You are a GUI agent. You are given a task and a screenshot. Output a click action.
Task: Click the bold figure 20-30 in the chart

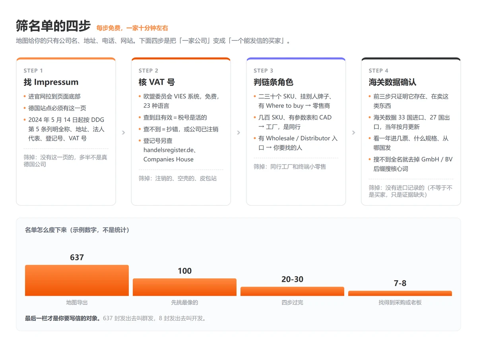click(x=292, y=279)
